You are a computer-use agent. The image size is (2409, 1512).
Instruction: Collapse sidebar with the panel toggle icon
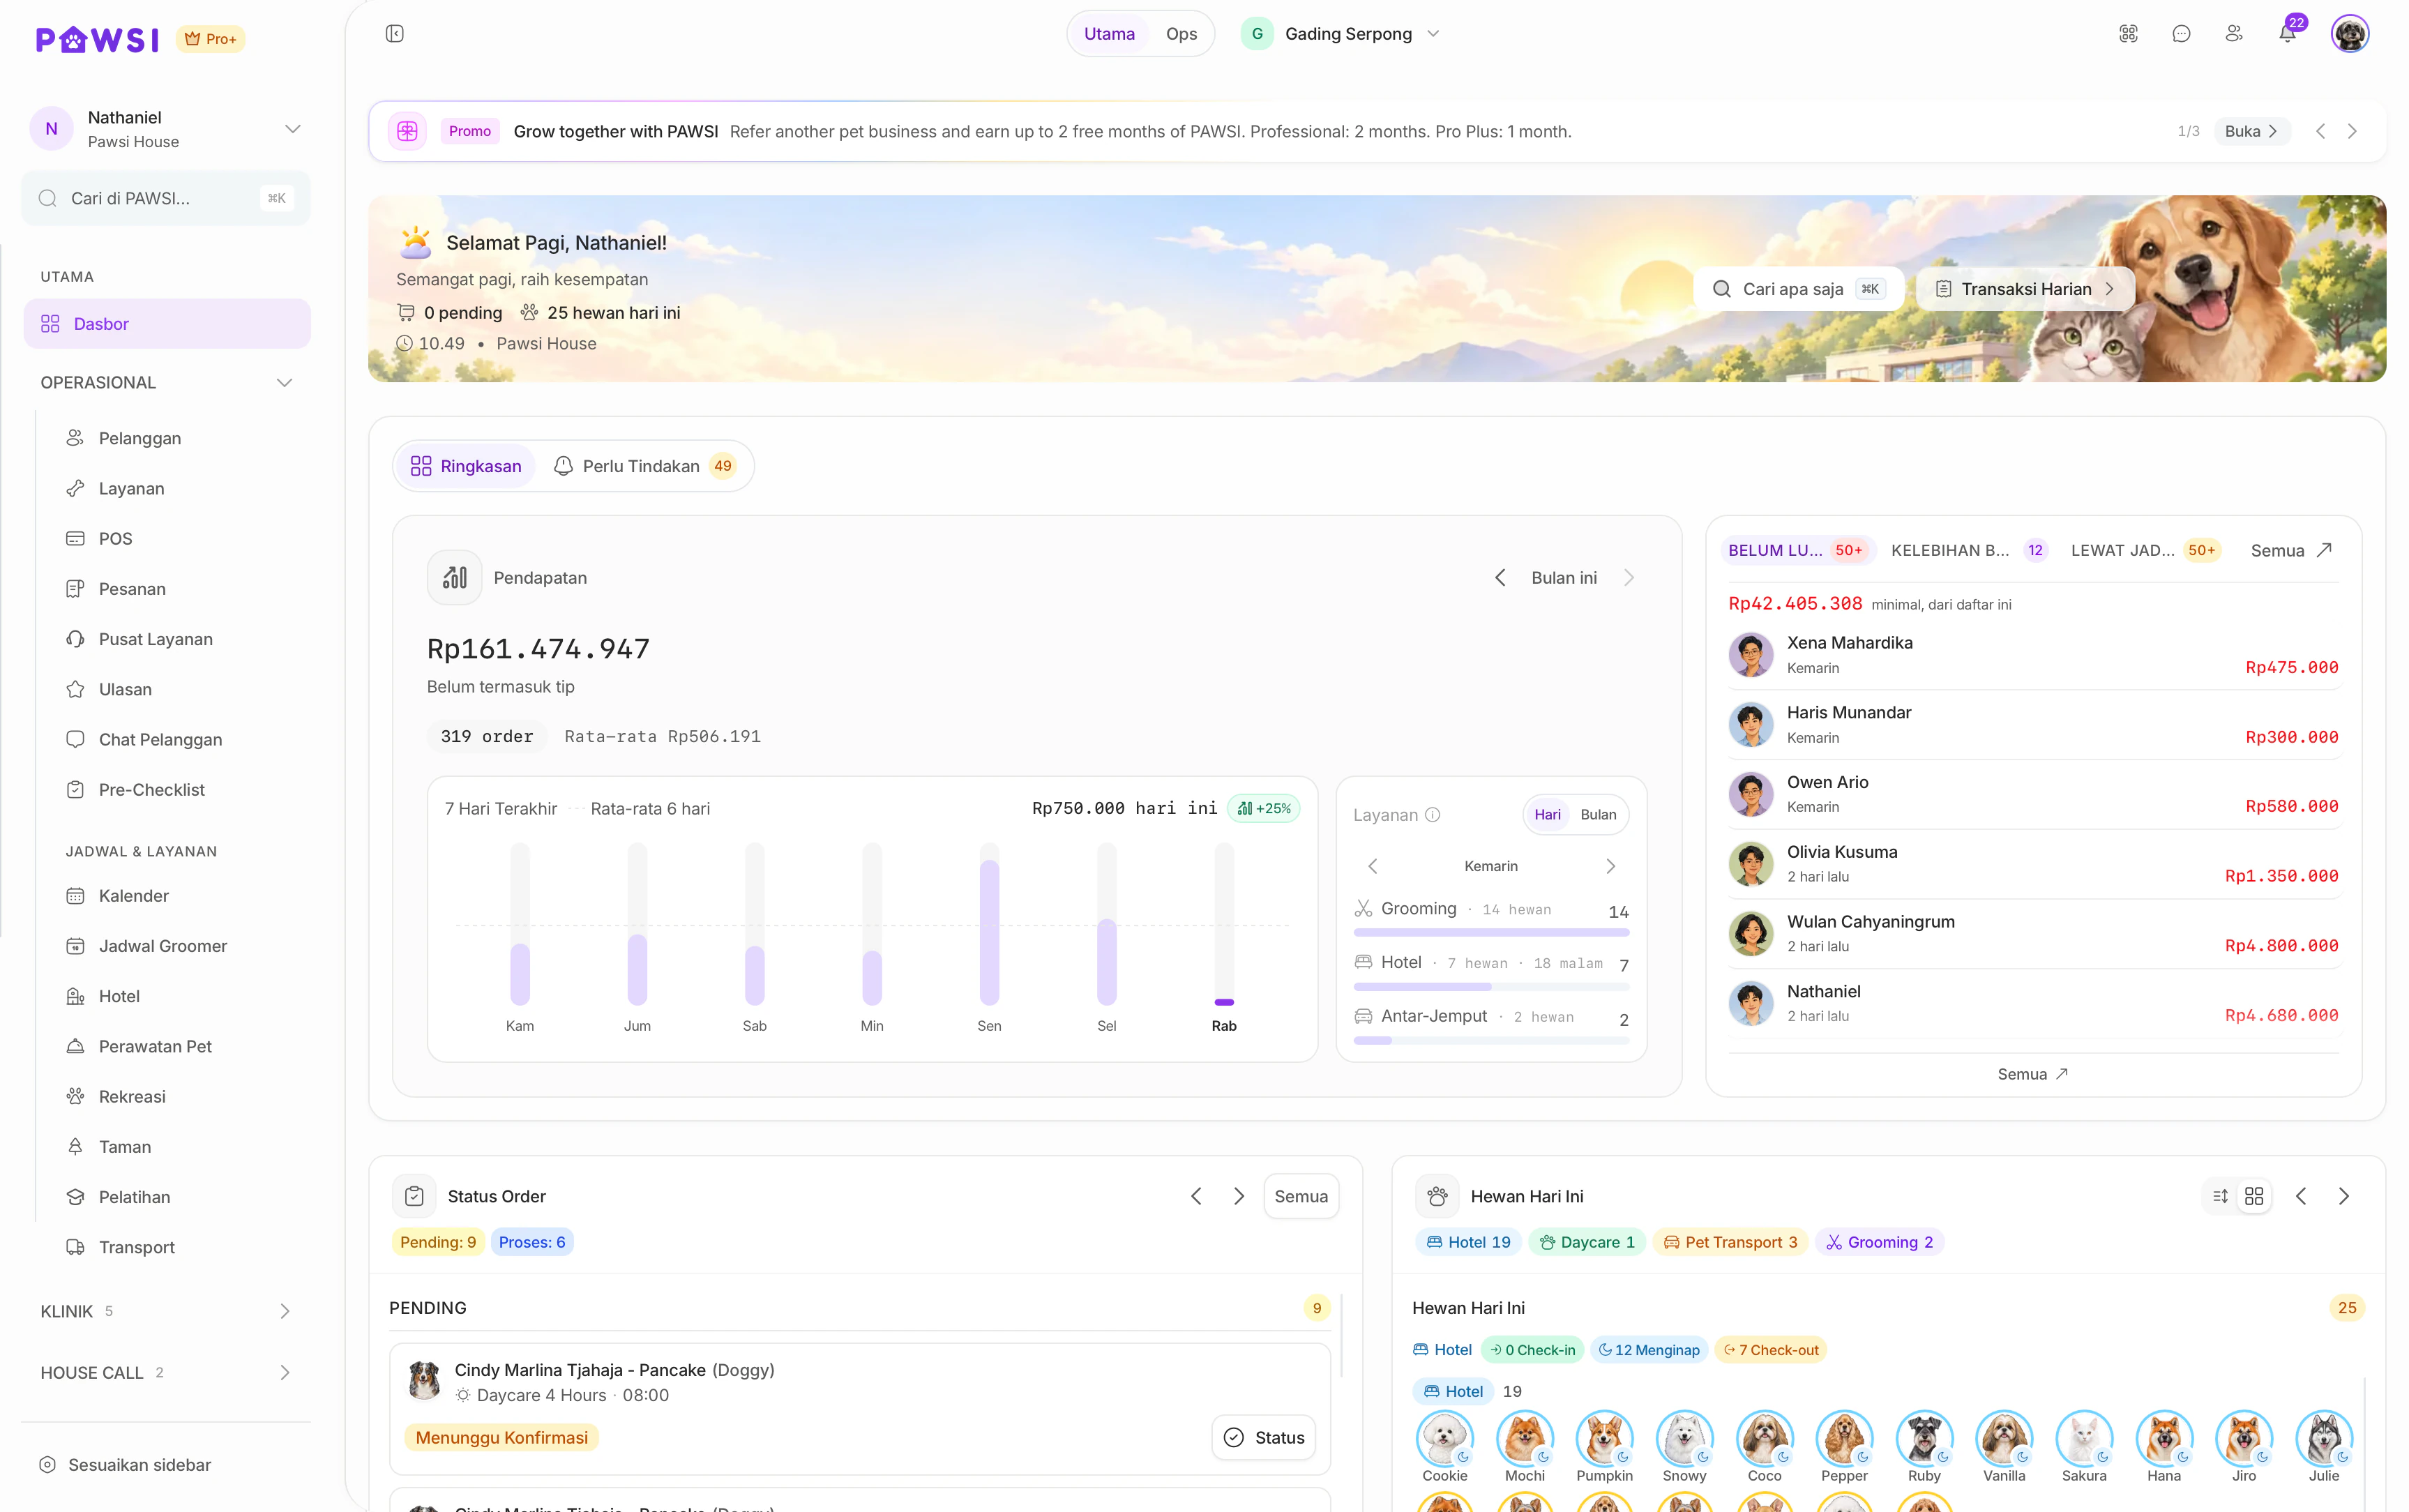(x=394, y=34)
